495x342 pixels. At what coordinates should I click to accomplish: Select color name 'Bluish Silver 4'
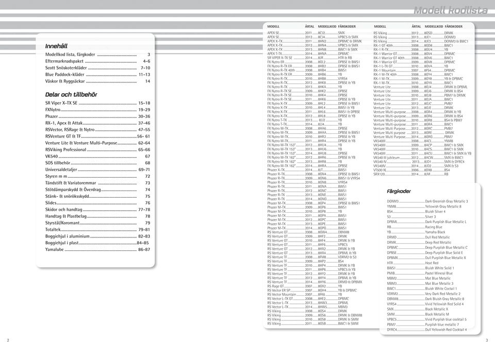tap(435, 212)
